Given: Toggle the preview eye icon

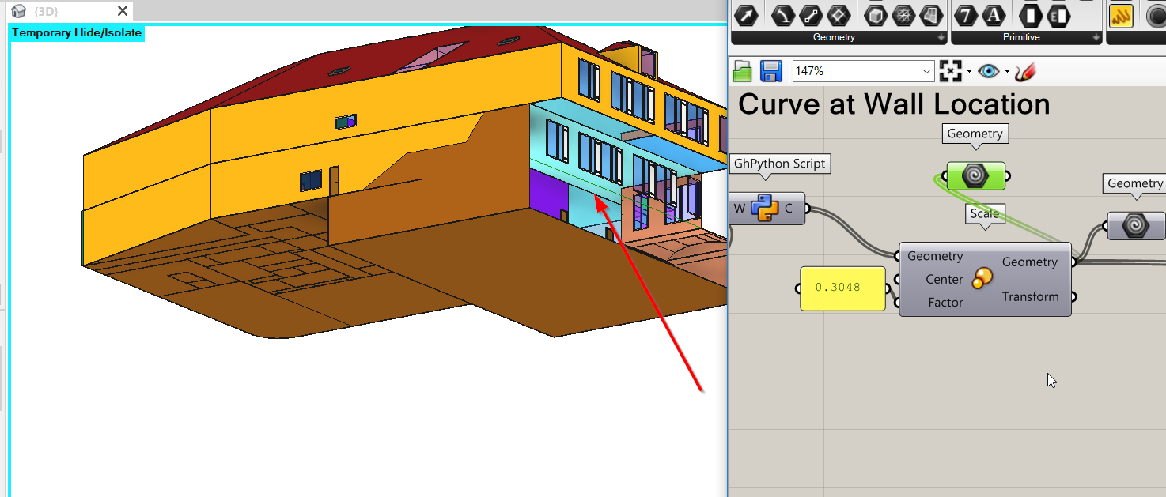Looking at the screenshot, I should 988,71.
